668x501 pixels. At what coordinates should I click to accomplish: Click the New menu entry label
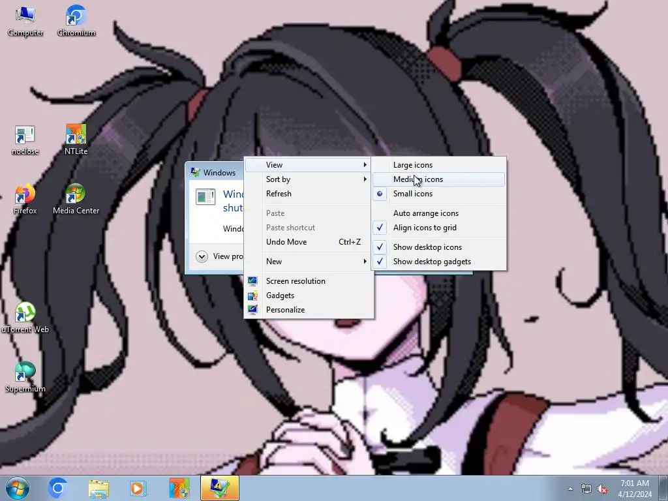274,262
